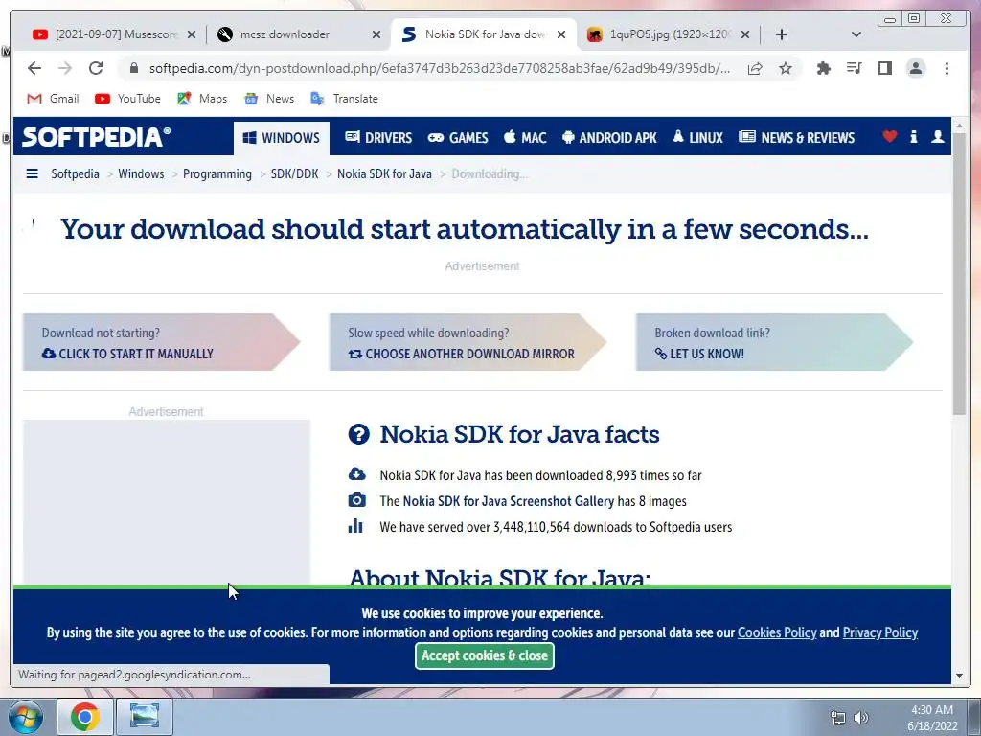Click the address bar URL field

point(439,68)
